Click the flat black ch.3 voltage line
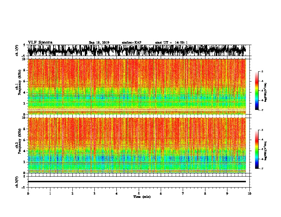The width and height of the screenshot is (281, 217). 137,182
